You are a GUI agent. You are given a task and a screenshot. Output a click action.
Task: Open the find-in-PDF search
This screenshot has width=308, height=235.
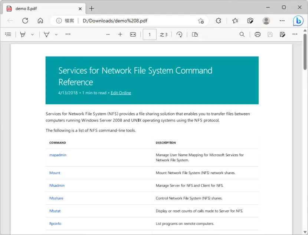tap(242, 34)
